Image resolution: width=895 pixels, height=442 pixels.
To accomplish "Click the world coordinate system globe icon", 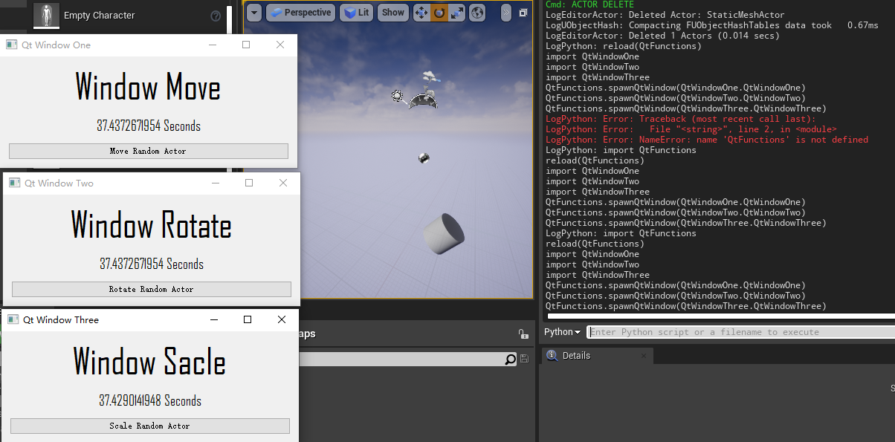I will coord(477,13).
